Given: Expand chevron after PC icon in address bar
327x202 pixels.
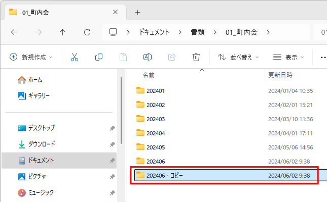Looking at the screenshot, I should point(128,32).
